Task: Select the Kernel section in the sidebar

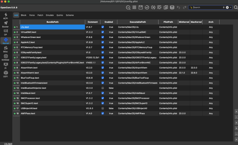Action: tap(6, 41)
